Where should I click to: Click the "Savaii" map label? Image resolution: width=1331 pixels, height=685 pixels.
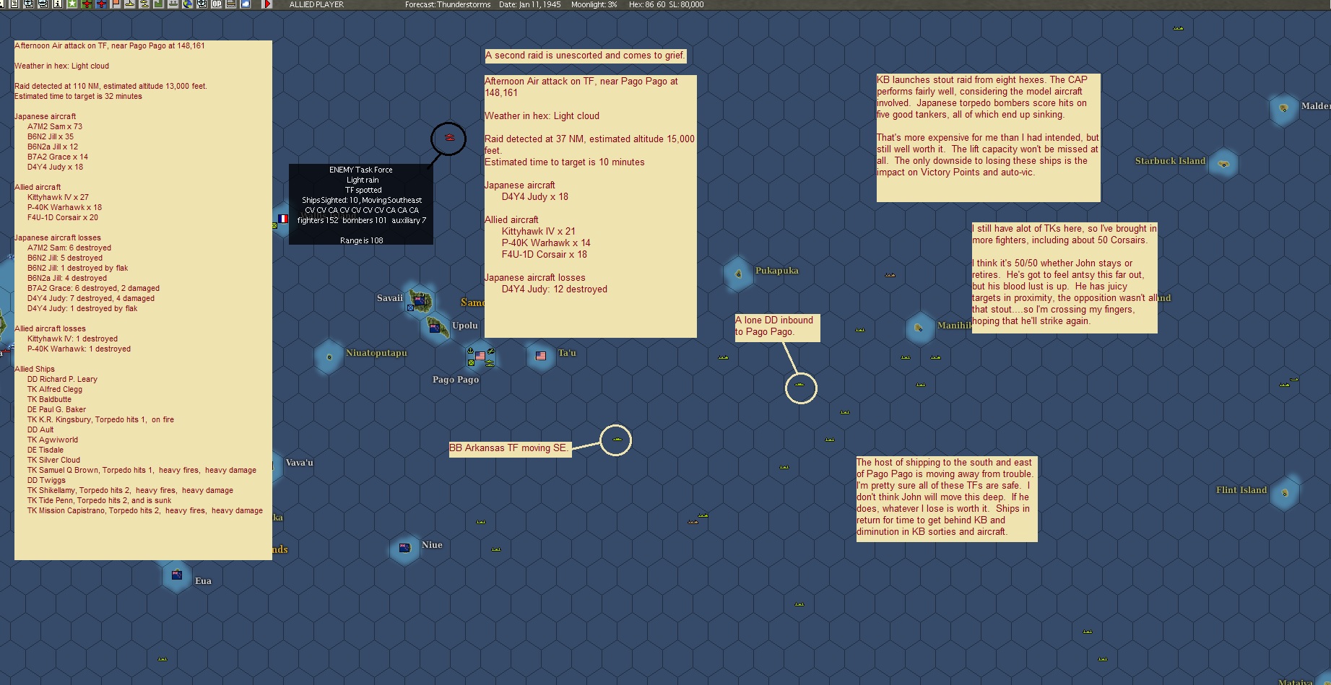point(390,298)
